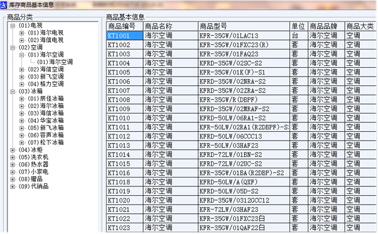
Task: Select the KT1023 product code cell
Action: [124, 228]
